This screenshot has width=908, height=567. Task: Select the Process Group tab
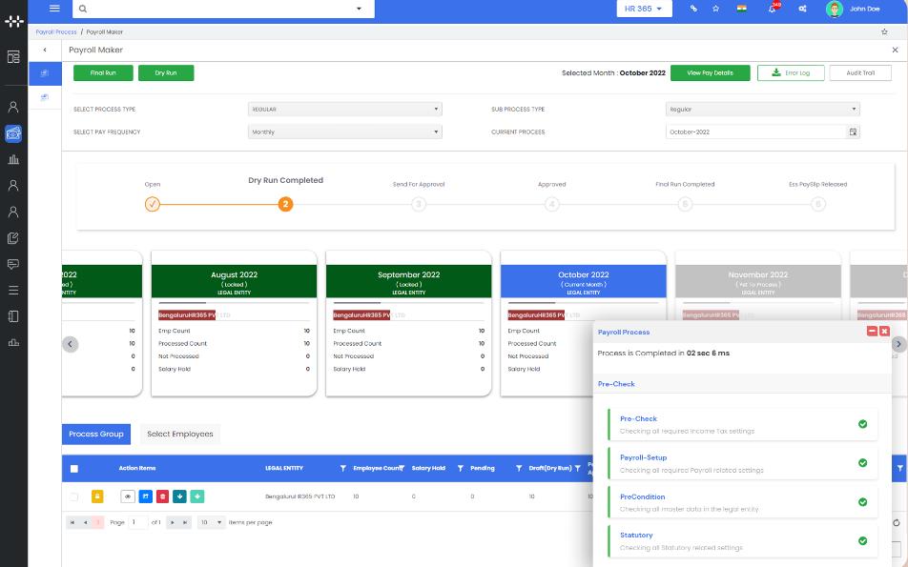click(96, 435)
